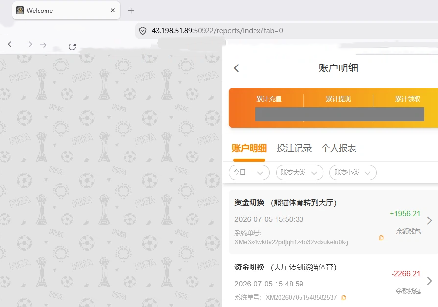
Task: Open the 今日 date filter dropdown
Action: 249,173
